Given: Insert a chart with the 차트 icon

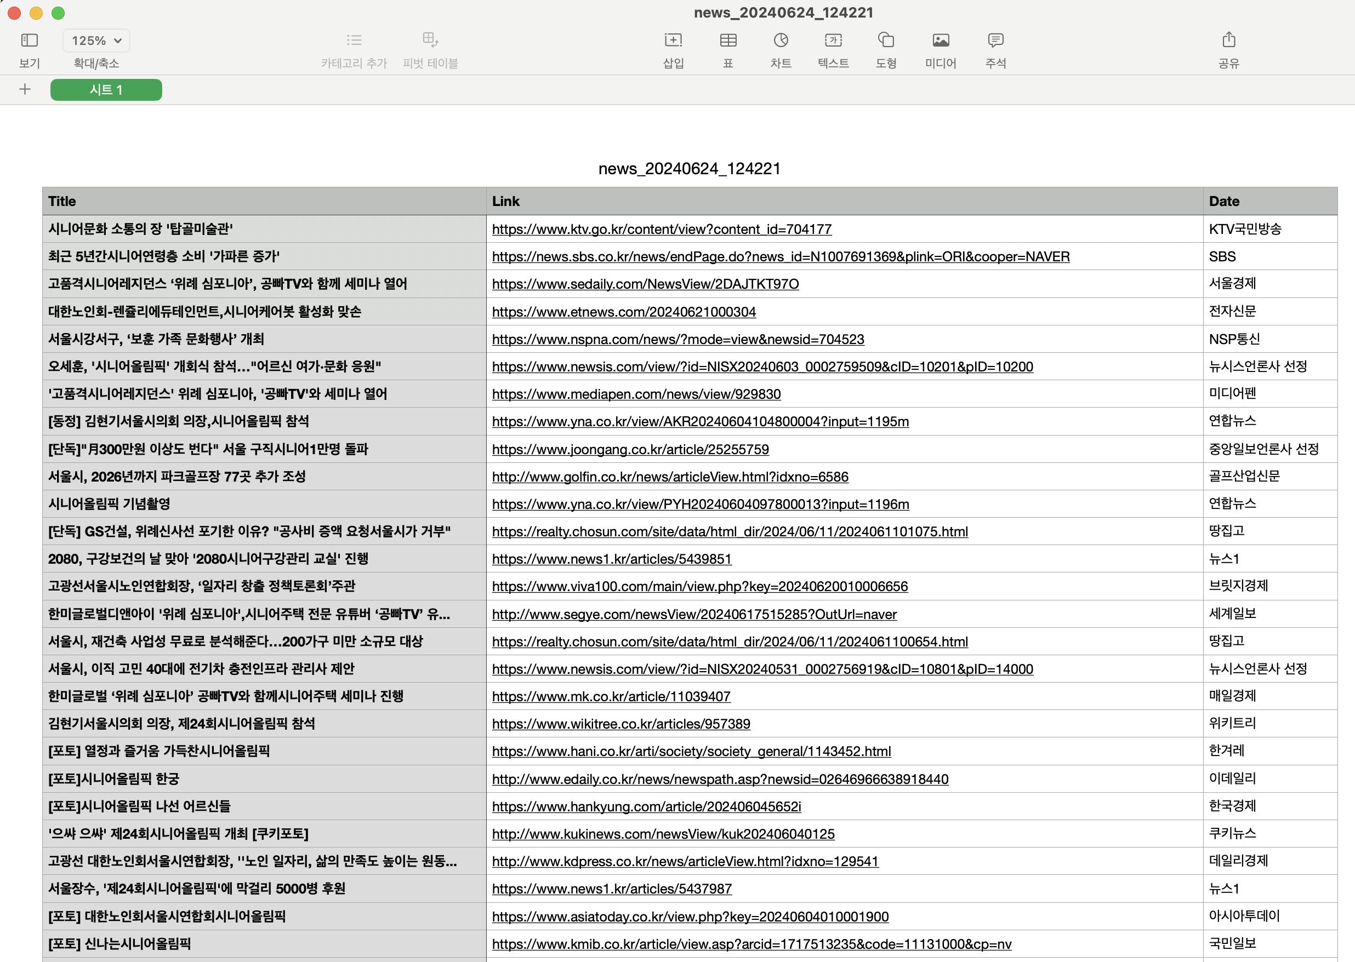Looking at the screenshot, I should pyautogui.click(x=781, y=41).
